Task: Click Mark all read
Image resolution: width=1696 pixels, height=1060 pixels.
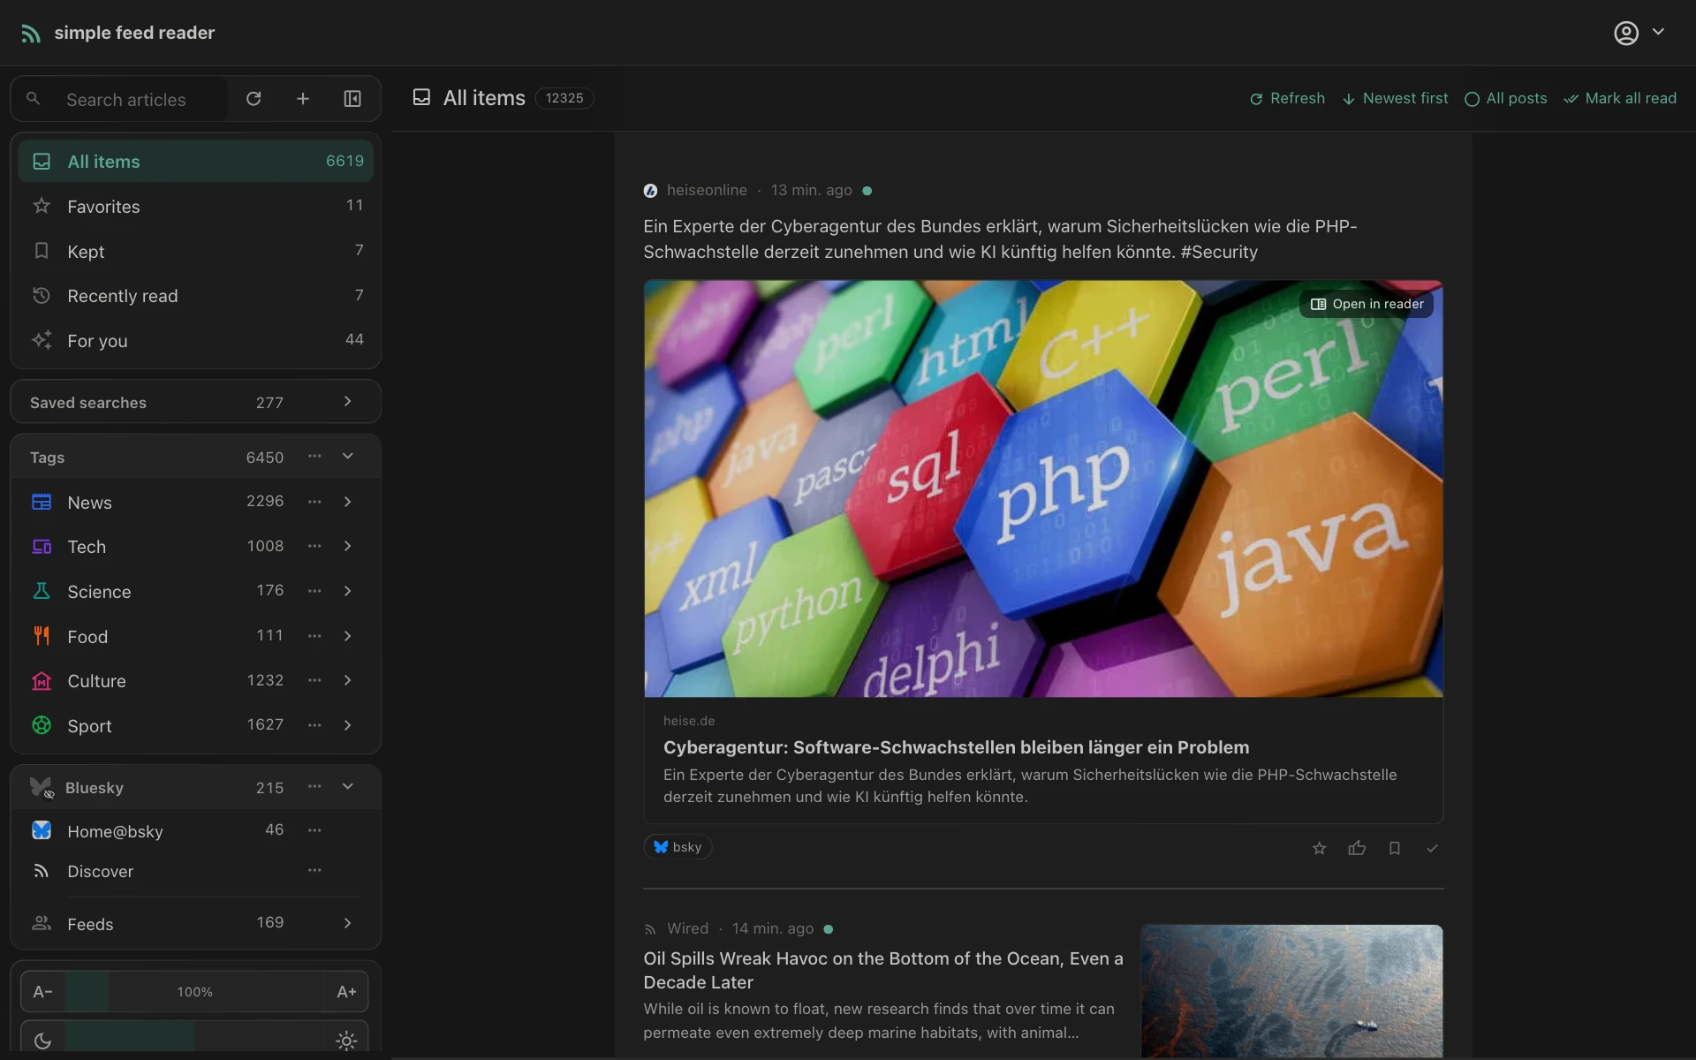Action: [x=1620, y=99]
